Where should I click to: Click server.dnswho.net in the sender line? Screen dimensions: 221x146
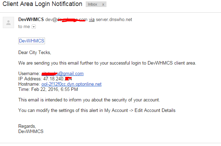coord(114,20)
